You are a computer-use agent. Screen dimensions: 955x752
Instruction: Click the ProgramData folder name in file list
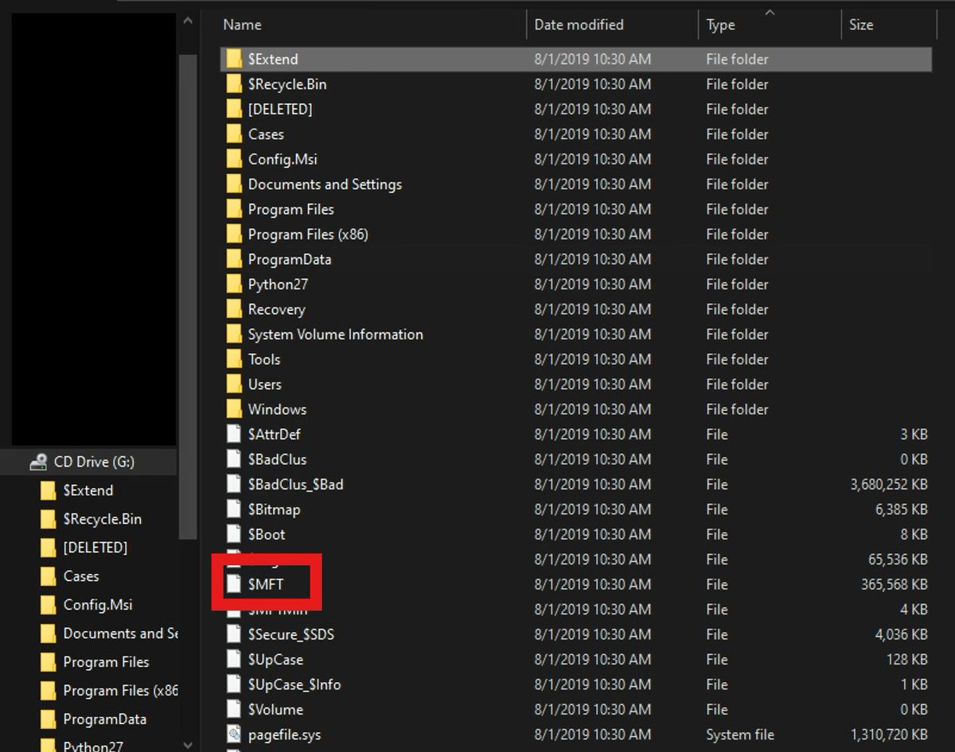click(x=290, y=259)
